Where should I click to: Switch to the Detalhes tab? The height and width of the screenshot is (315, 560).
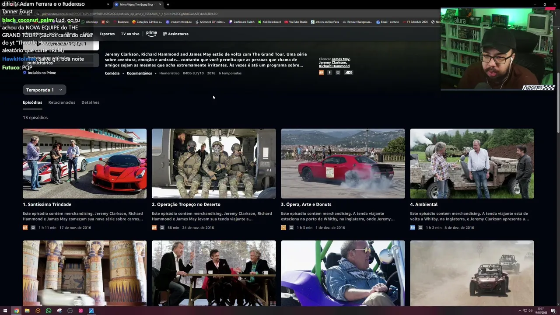pyautogui.click(x=90, y=102)
